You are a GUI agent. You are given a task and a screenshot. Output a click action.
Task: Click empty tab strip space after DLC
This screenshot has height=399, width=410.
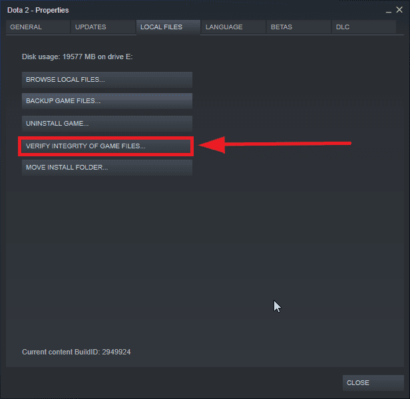click(400, 27)
